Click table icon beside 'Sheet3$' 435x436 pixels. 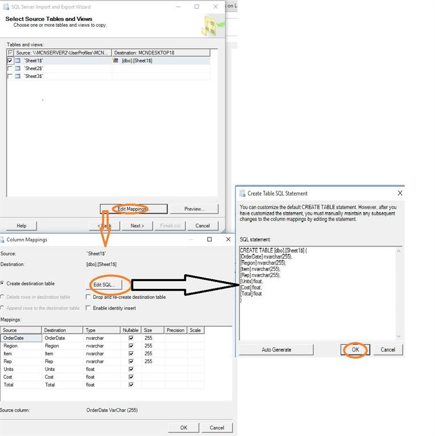[x=18, y=76]
